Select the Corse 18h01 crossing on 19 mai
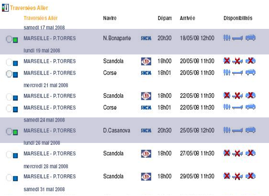The image size is (269, 196). [9, 74]
